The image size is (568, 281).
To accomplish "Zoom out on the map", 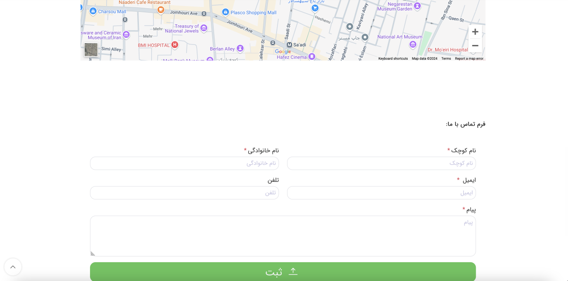I will point(475,46).
